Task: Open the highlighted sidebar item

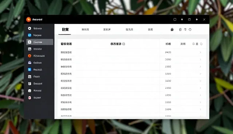Action: [x=40, y=42]
